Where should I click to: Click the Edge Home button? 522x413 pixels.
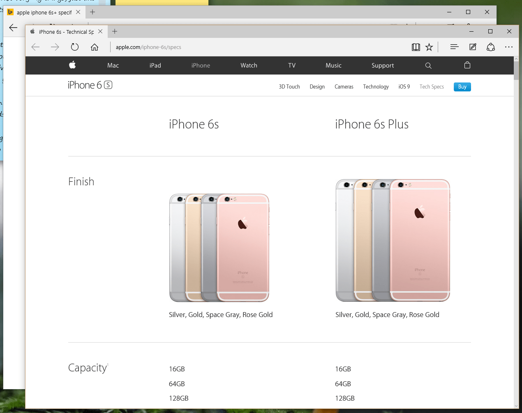pyautogui.click(x=95, y=47)
